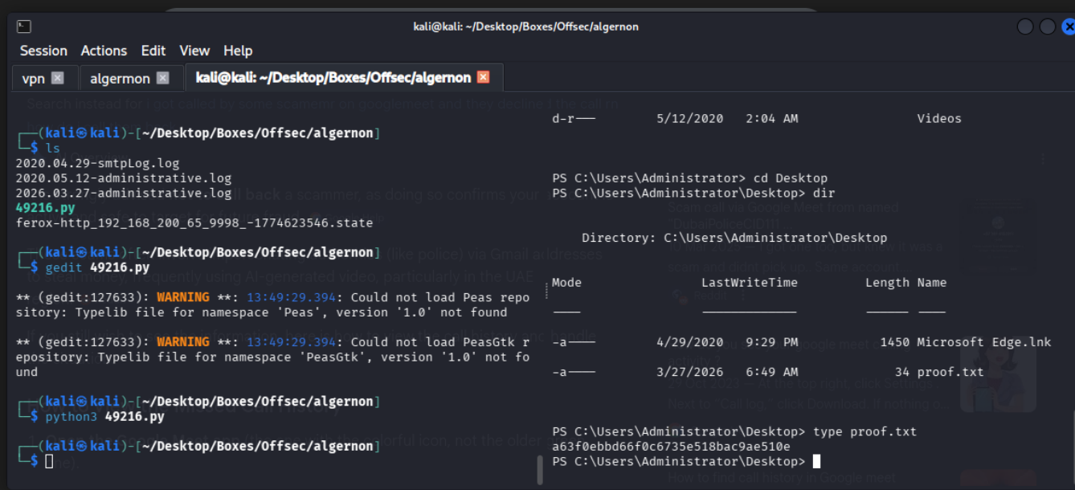The image size is (1075, 490).
Task: Click proof.txt in the directory listing
Action: (x=951, y=372)
